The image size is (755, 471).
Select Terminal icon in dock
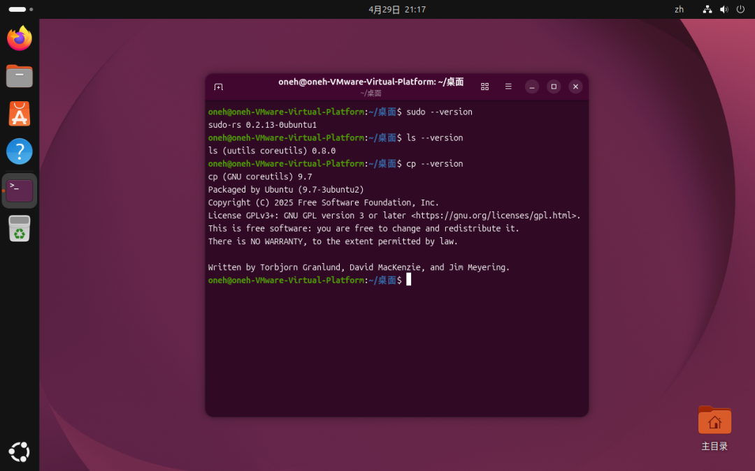click(x=20, y=190)
